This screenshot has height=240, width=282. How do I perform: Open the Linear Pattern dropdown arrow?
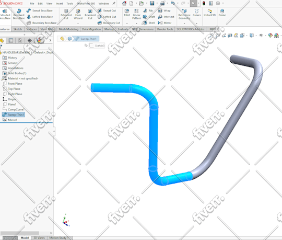[136, 23]
